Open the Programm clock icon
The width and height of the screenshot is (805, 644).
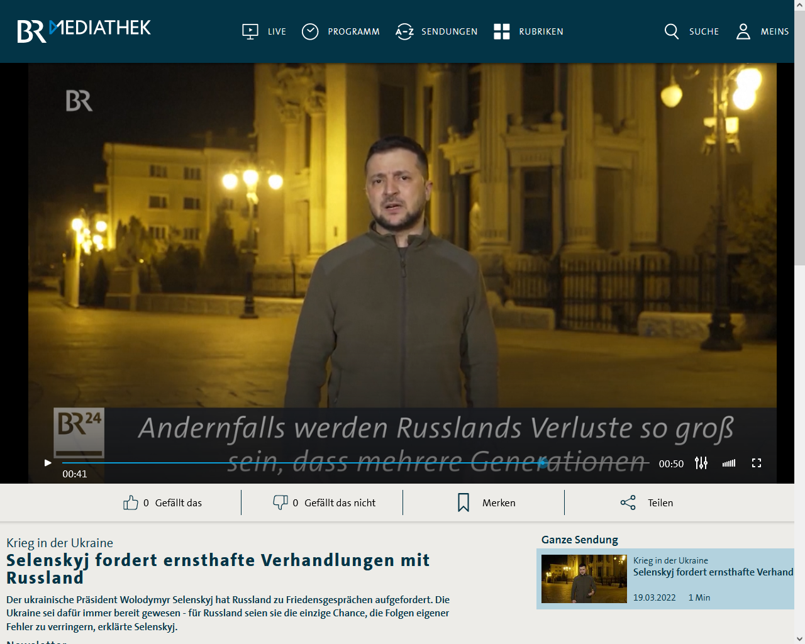[310, 31]
